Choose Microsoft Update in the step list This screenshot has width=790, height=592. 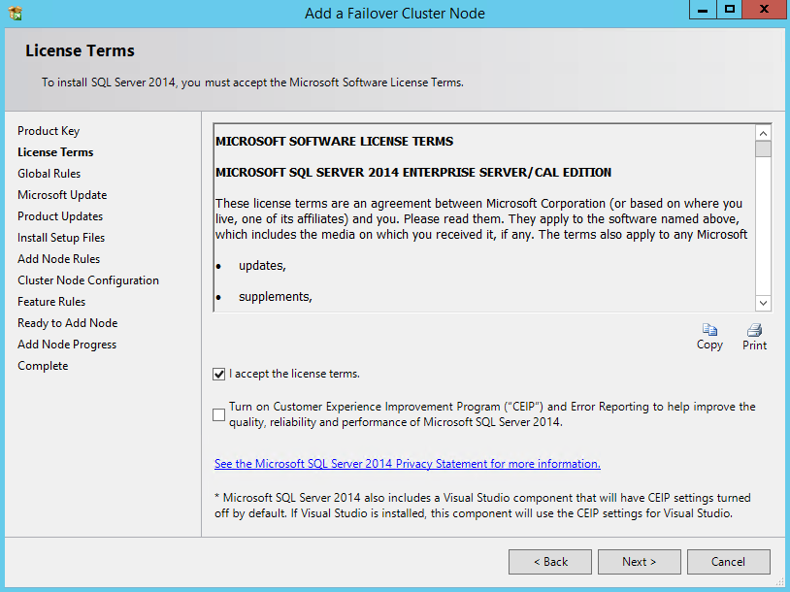tap(62, 195)
